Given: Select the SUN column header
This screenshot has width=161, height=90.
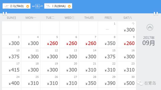Looking at the screenshot, I should [x=11, y=18].
